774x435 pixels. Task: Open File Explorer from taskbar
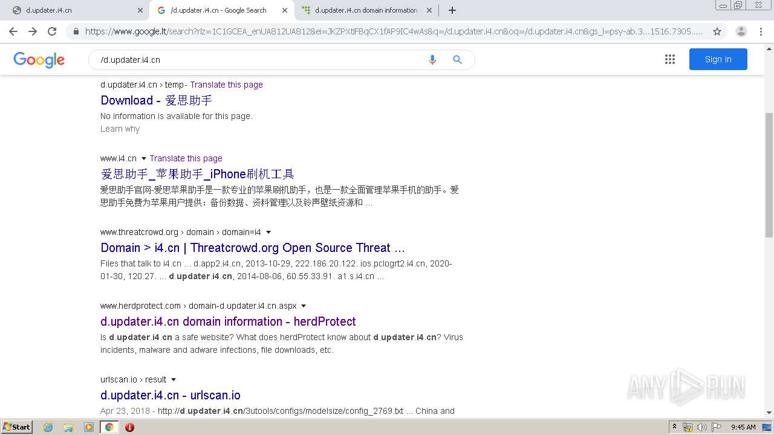68,427
